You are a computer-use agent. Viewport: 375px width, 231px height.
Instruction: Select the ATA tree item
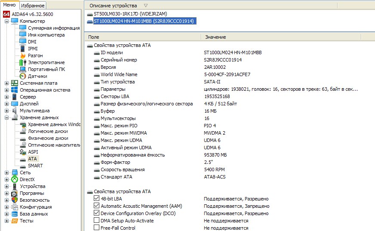[33, 159]
